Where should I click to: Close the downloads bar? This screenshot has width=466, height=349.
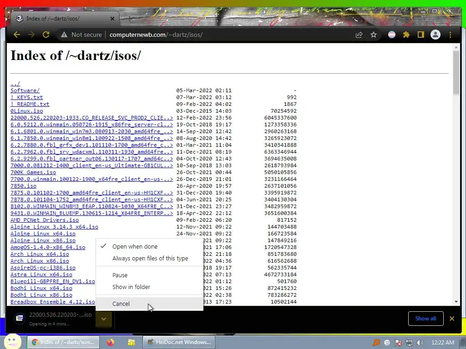pos(452,319)
